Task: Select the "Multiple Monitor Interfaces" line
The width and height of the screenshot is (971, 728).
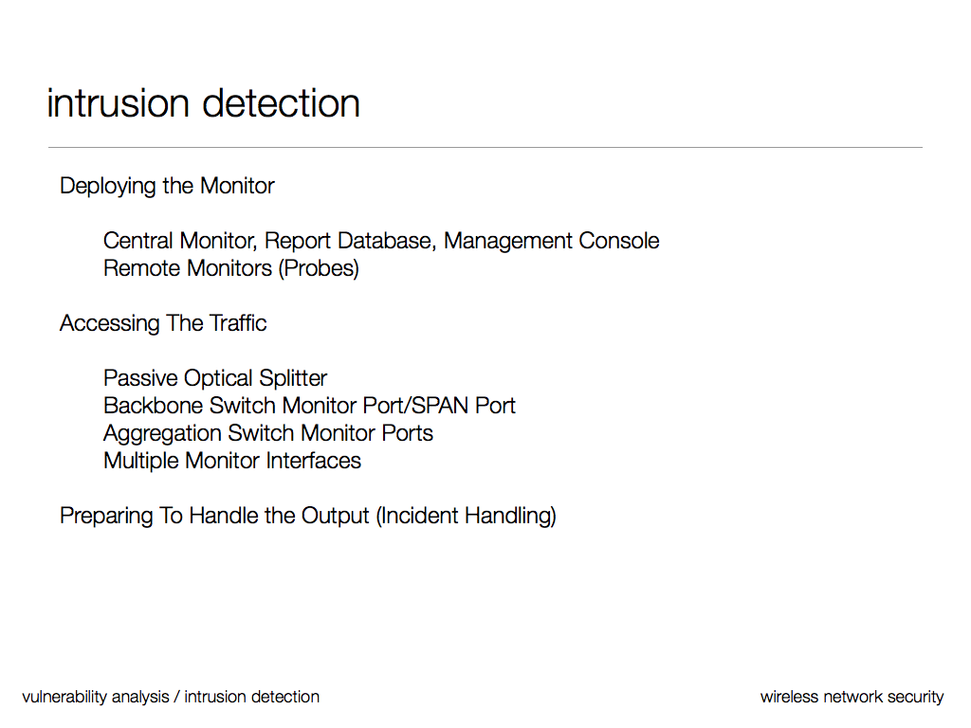Action: [232, 461]
